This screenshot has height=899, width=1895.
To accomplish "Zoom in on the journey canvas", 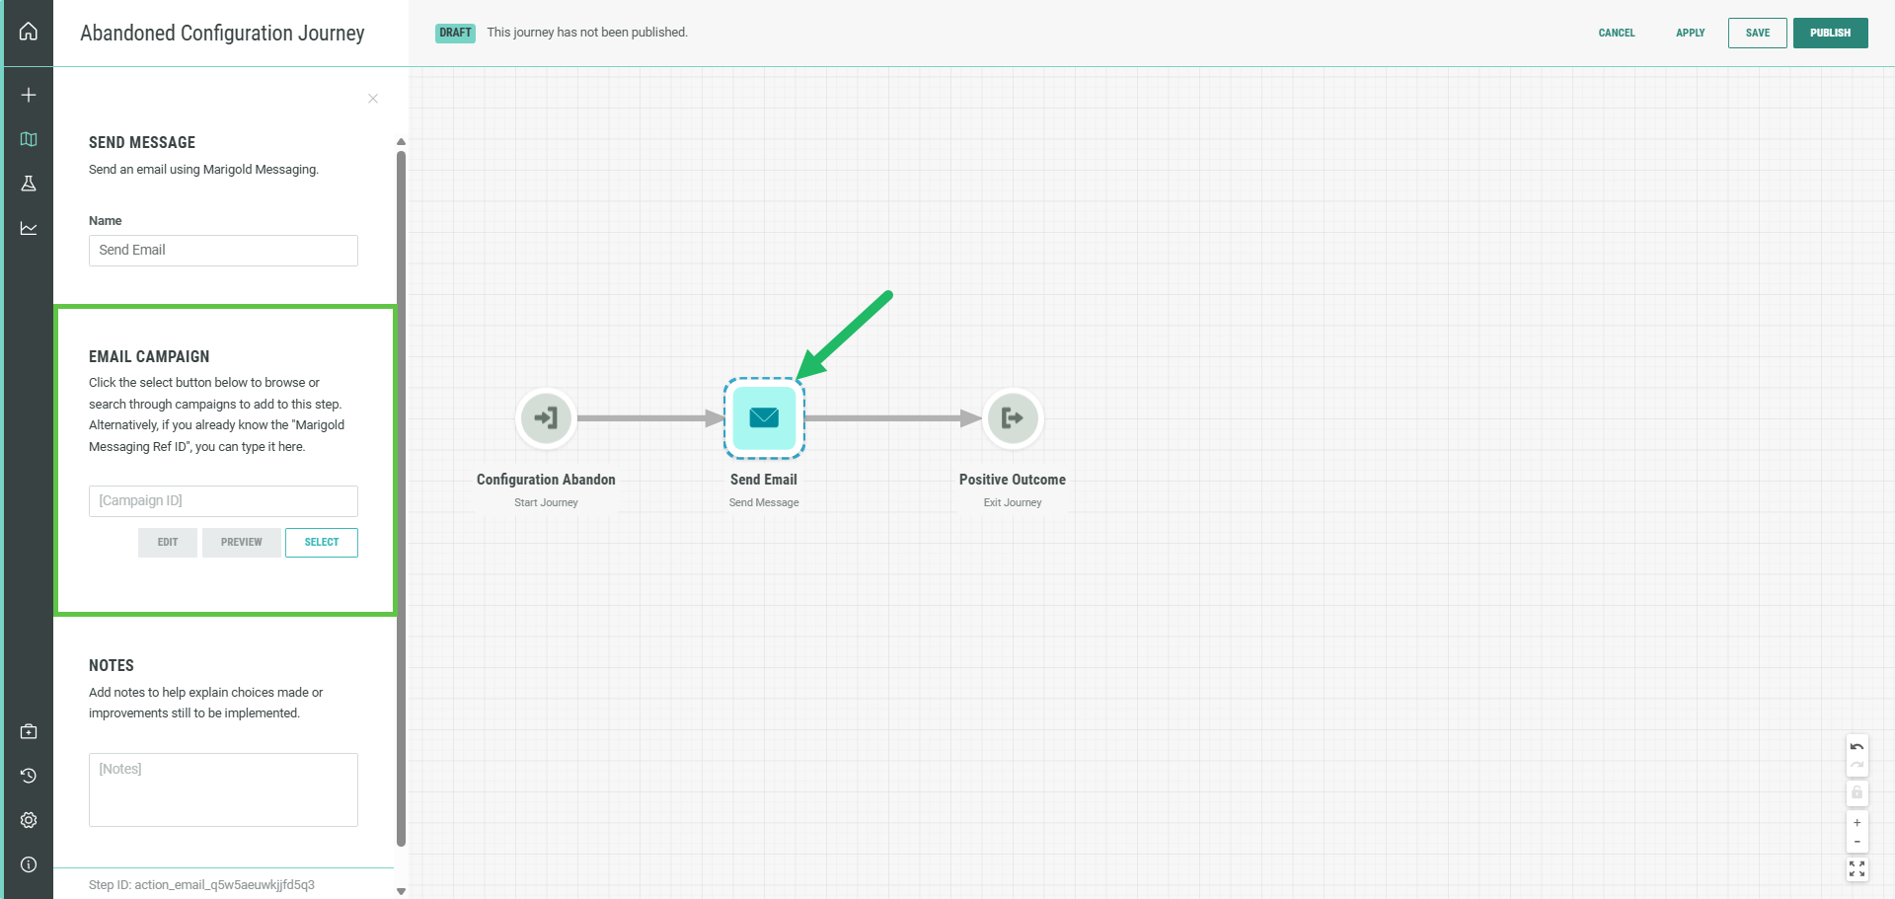I will coord(1857,822).
